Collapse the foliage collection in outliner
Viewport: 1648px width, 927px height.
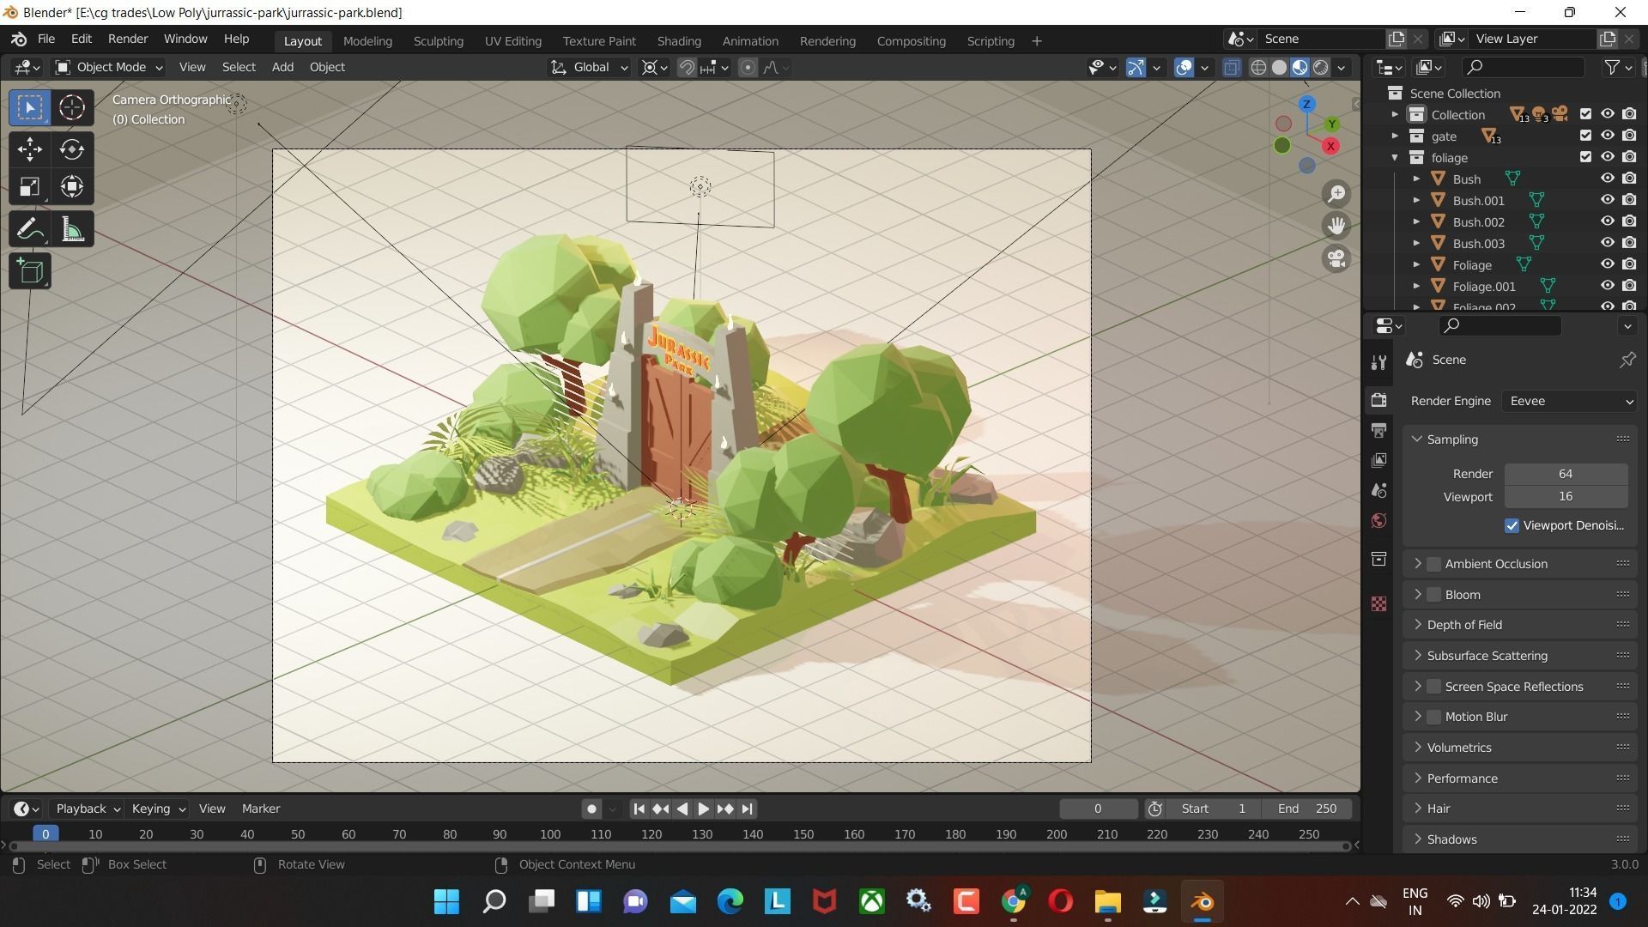coord(1395,157)
